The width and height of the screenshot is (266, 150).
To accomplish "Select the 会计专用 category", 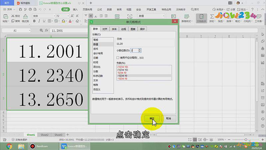I will coord(103,53).
